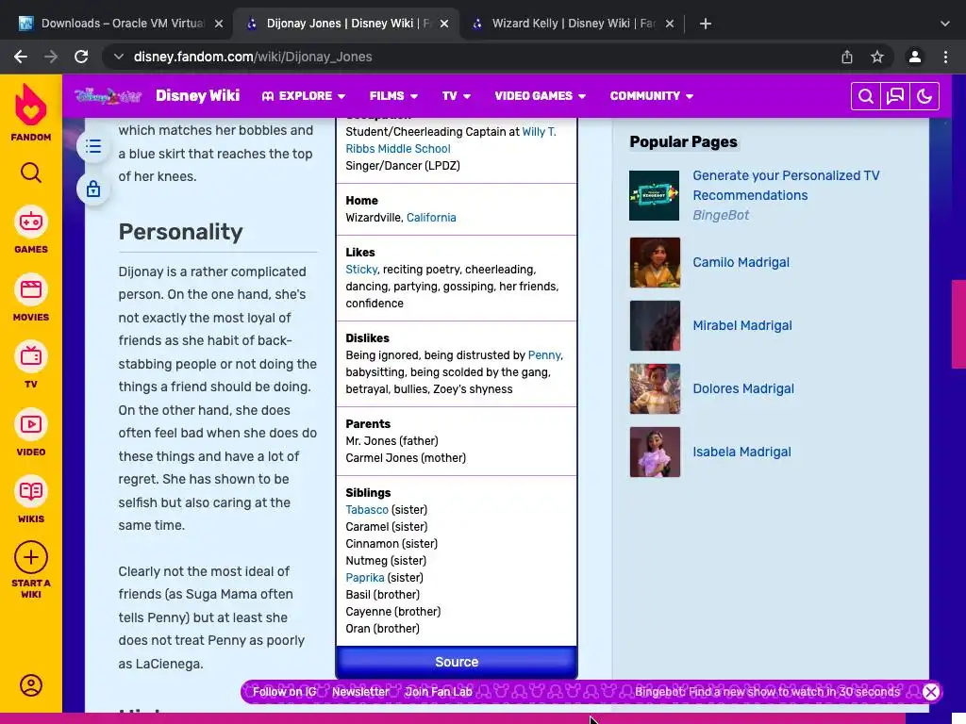Expand the Video Games dropdown
This screenshot has height=724, width=966.
click(541, 96)
